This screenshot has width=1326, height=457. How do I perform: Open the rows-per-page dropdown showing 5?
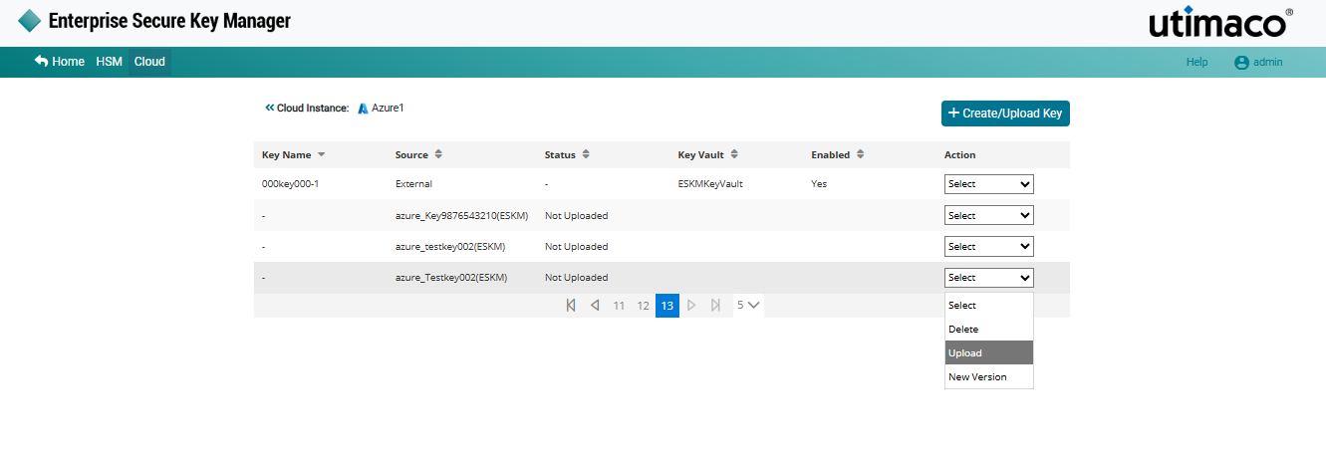tap(749, 305)
